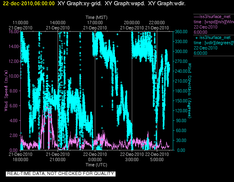Click the 270.00 wind direction axis value
234x182 pixels.
coord(181,61)
